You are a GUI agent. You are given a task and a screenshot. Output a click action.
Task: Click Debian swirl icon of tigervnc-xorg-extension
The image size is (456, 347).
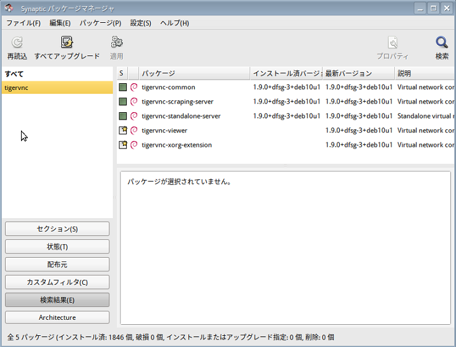[x=134, y=145]
